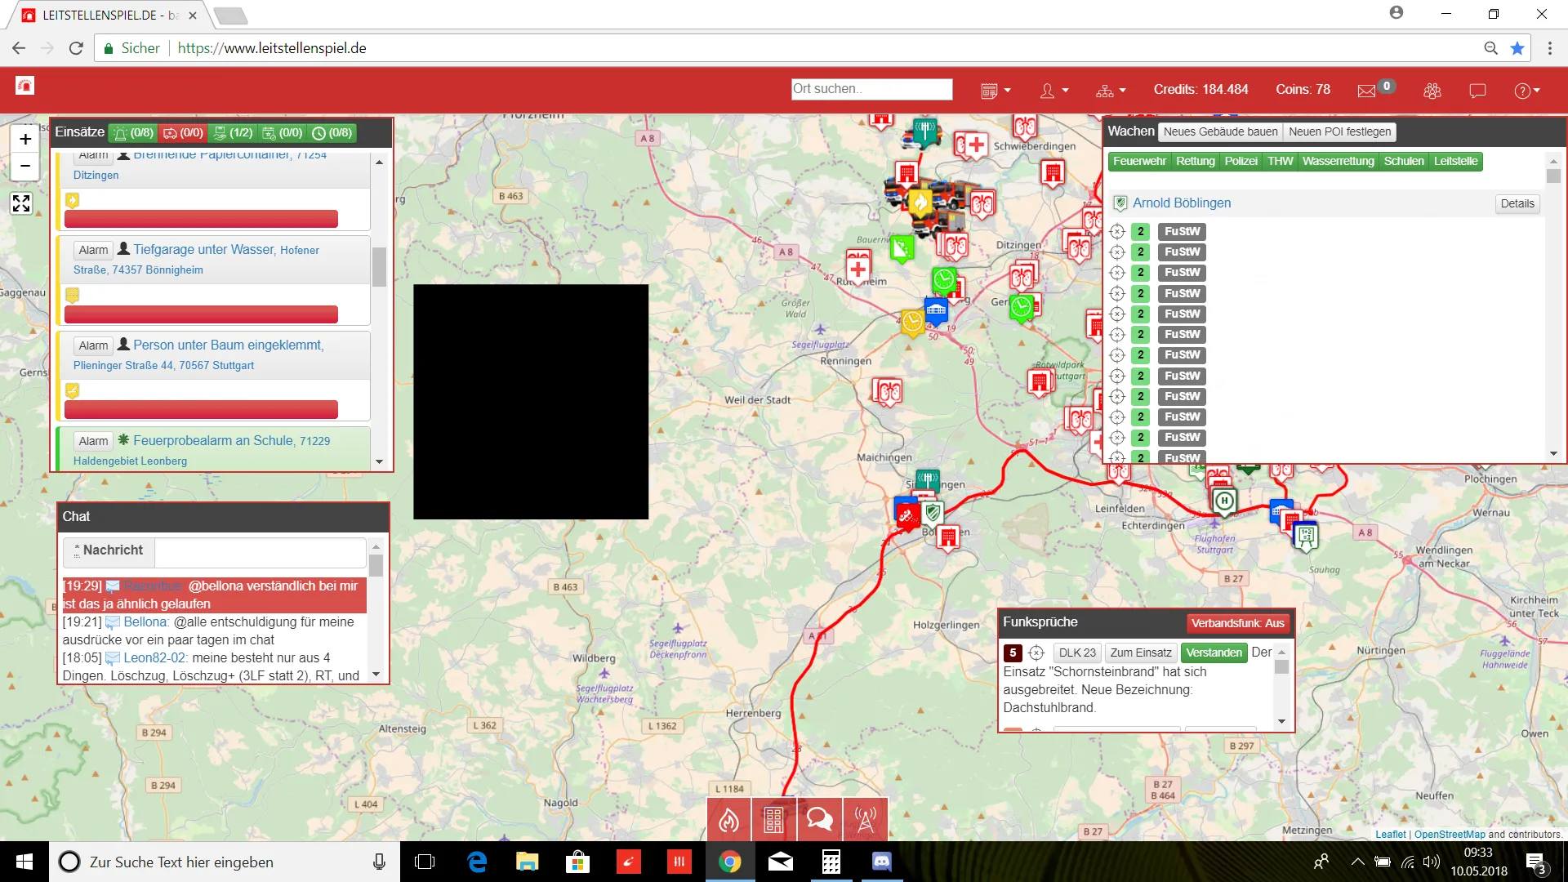Toggle Verbandsfunk Aus button
The width and height of the screenshot is (1568, 882).
(x=1236, y=623)
